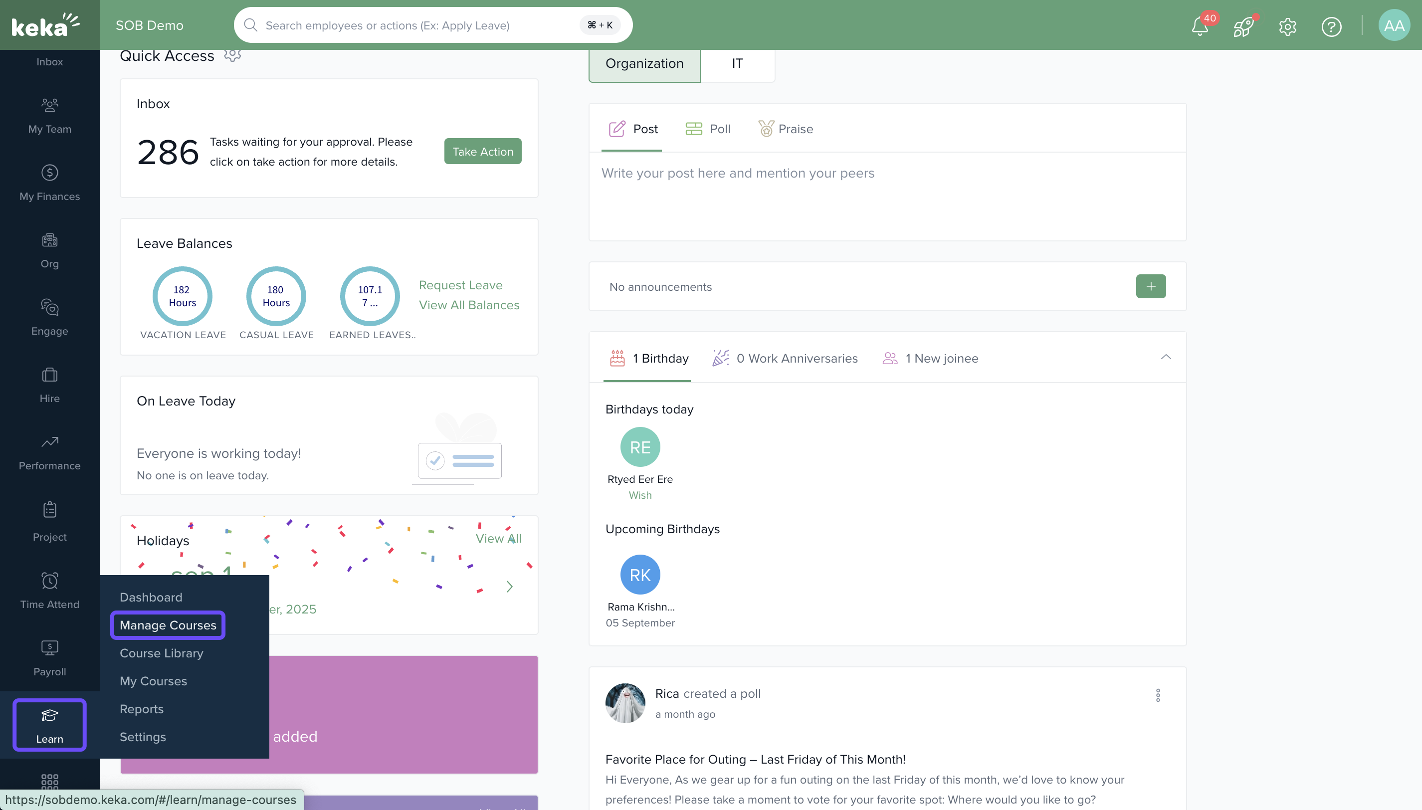Open the Payroll sidebar icon
Viewport: 1422px width, 810px height.
point(49,658)
